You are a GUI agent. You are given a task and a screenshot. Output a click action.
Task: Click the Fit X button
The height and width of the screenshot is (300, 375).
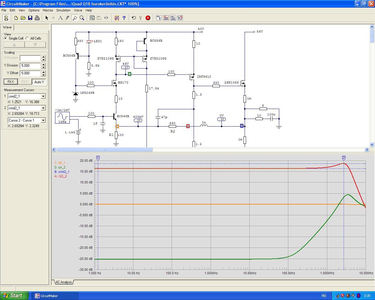pos(11,82)
